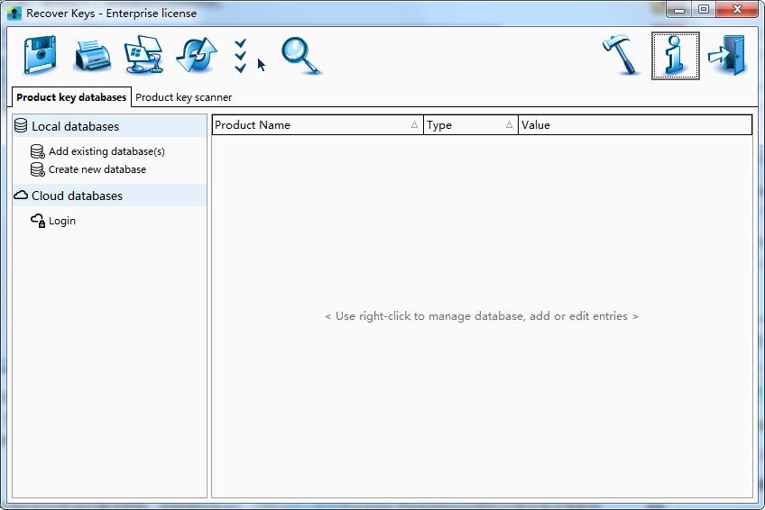Click the magnifying glass search icon
The width and height of the screenshot is (765, 510).
tap(301, 56)
